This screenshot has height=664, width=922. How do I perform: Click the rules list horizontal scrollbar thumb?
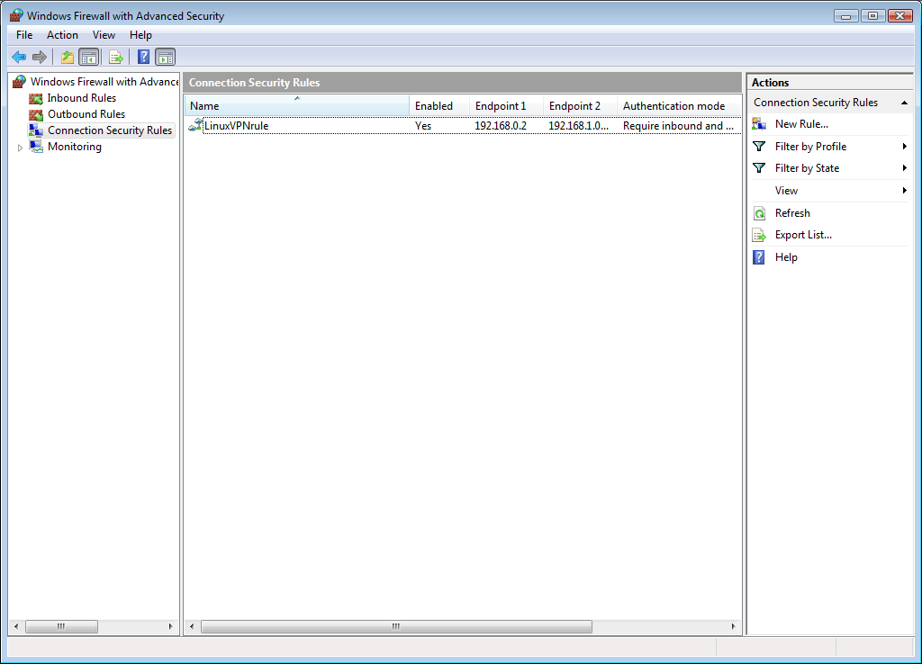(396, 626)
